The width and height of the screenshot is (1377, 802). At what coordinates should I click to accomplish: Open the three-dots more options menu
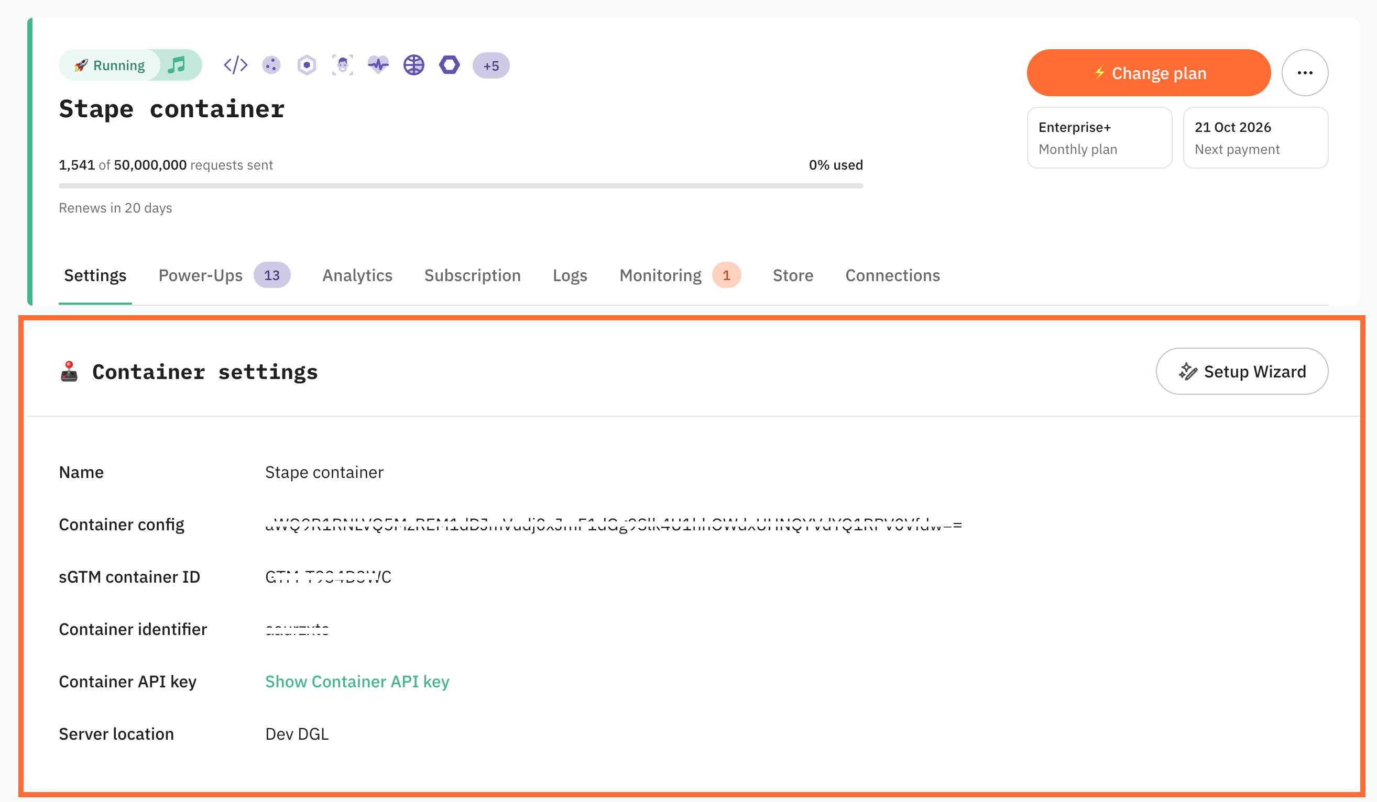click(1305, 73)
